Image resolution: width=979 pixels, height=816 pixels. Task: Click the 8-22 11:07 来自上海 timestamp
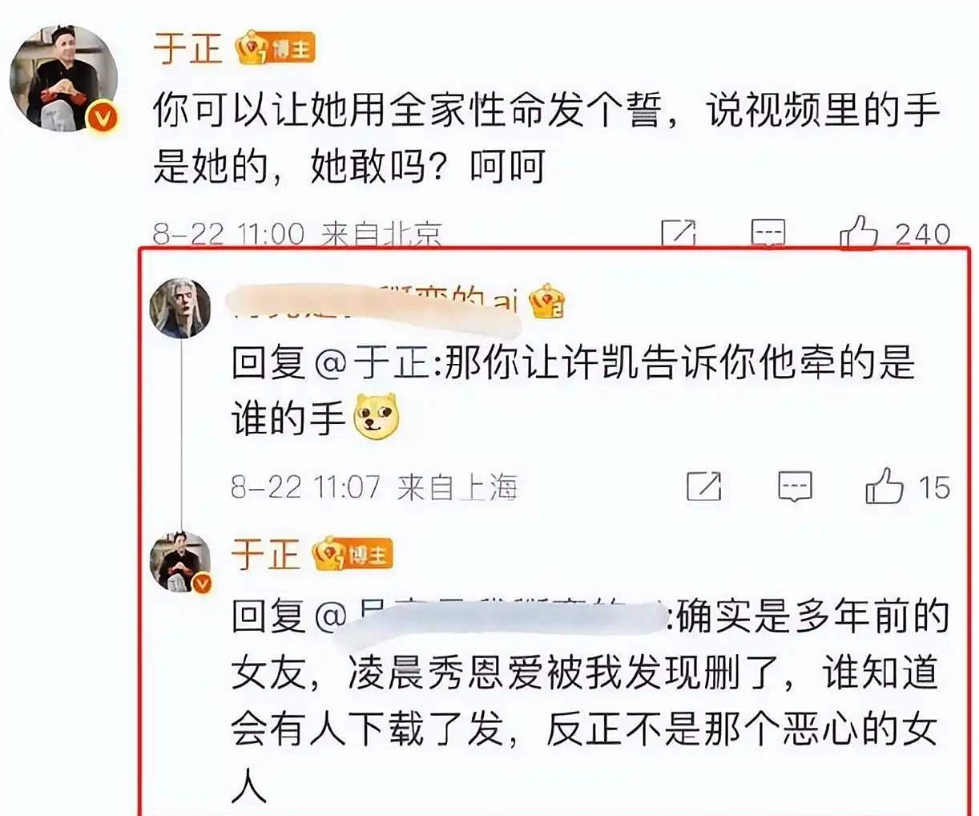tap(374, 487)
